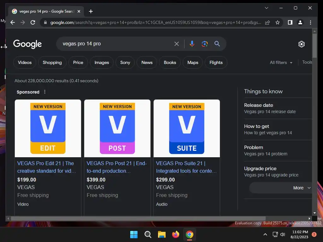The height and width of the screenshot is (242, 323).
Task: Click the $299.00 price text
Action: point(165,179)
